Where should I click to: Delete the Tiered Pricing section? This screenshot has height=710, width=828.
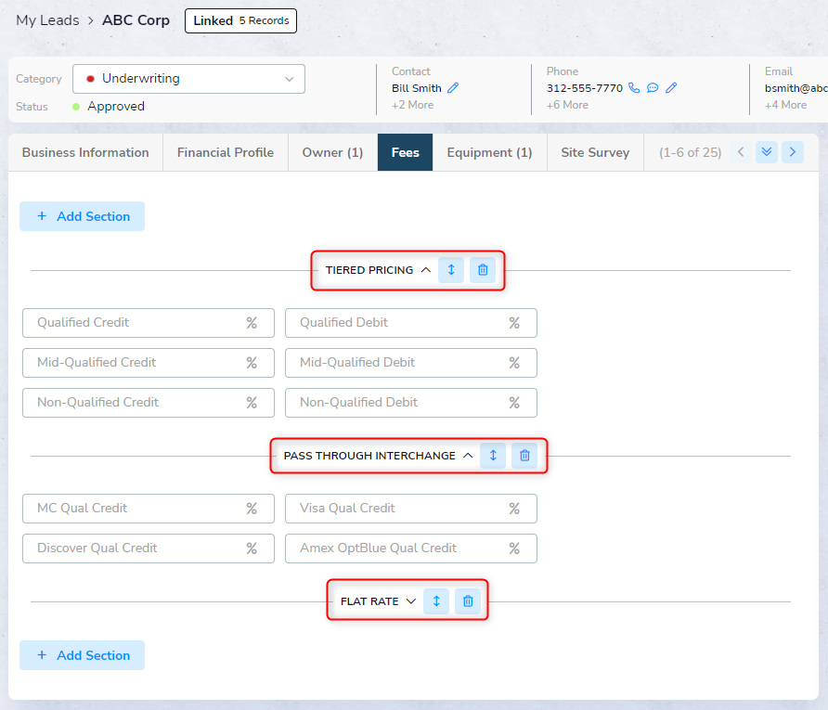[x=483, y=270]
